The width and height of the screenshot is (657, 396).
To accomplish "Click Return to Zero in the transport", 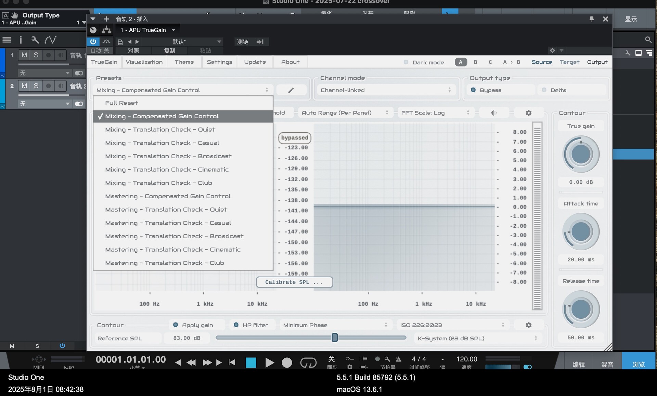I will coord(232,362).
